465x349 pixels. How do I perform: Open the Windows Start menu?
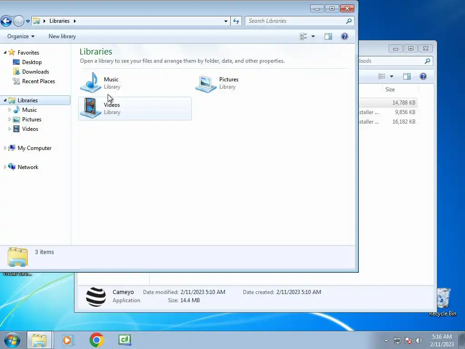12,340
